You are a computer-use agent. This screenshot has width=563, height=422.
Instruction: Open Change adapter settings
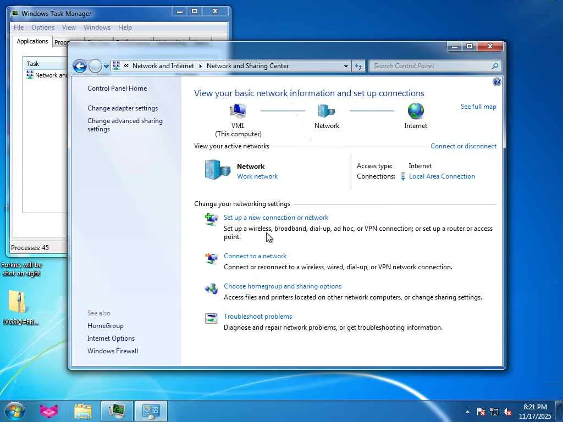click(123, 108)
